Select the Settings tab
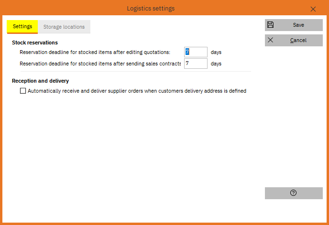The height and width of the screenshot is (225, 329). 22,27
